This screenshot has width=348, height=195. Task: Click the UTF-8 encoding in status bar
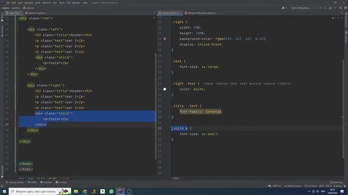[328, 186]
